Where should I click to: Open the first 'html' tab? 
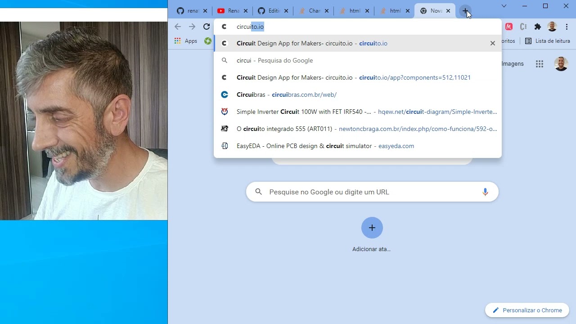click(x=350, y=11)
